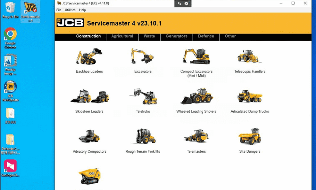This screenshot has height=190, width=316.
Task: Click the Articulated Dump Trucks label
Action: [250, 111]
